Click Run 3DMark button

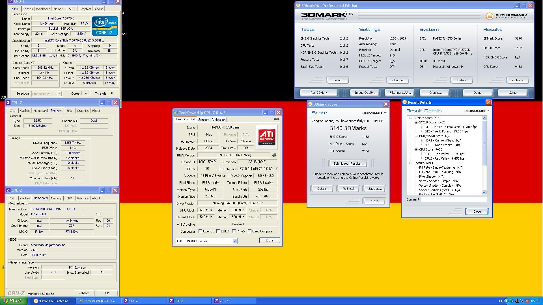tap(319, 93)
